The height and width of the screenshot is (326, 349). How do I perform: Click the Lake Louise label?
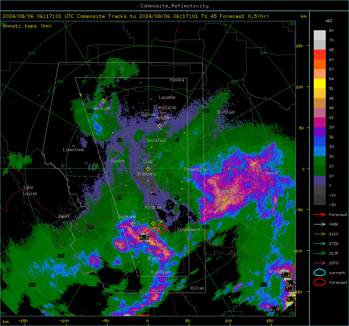coord(30,190)
